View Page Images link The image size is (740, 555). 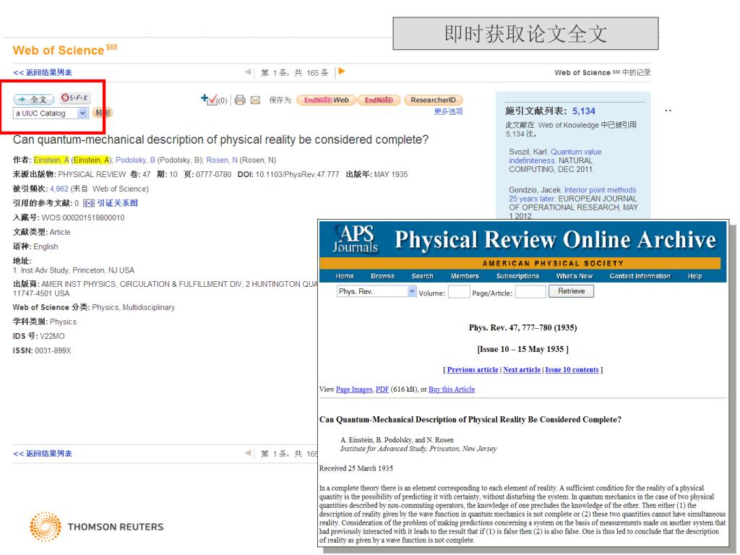354,390
